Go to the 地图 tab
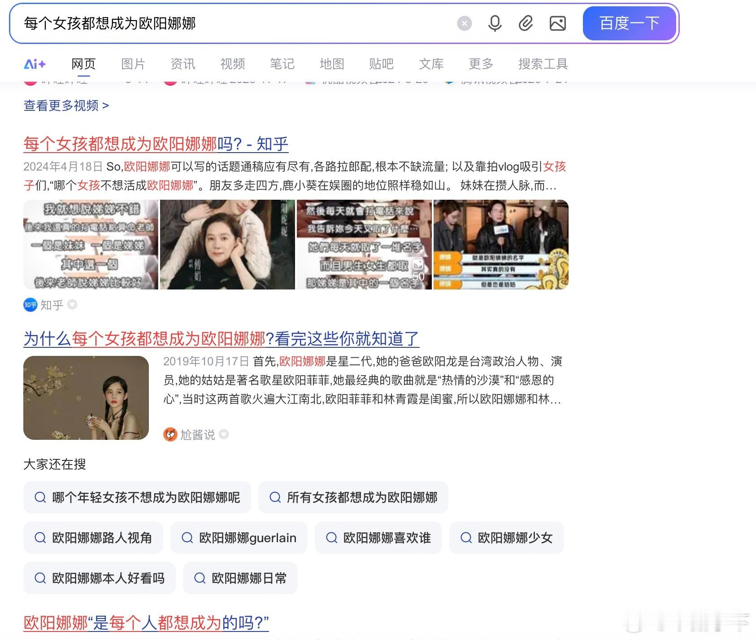 click(x=332, y=64)
